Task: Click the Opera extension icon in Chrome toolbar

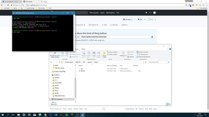Action: pyautogui.click(x=193, y=5)
